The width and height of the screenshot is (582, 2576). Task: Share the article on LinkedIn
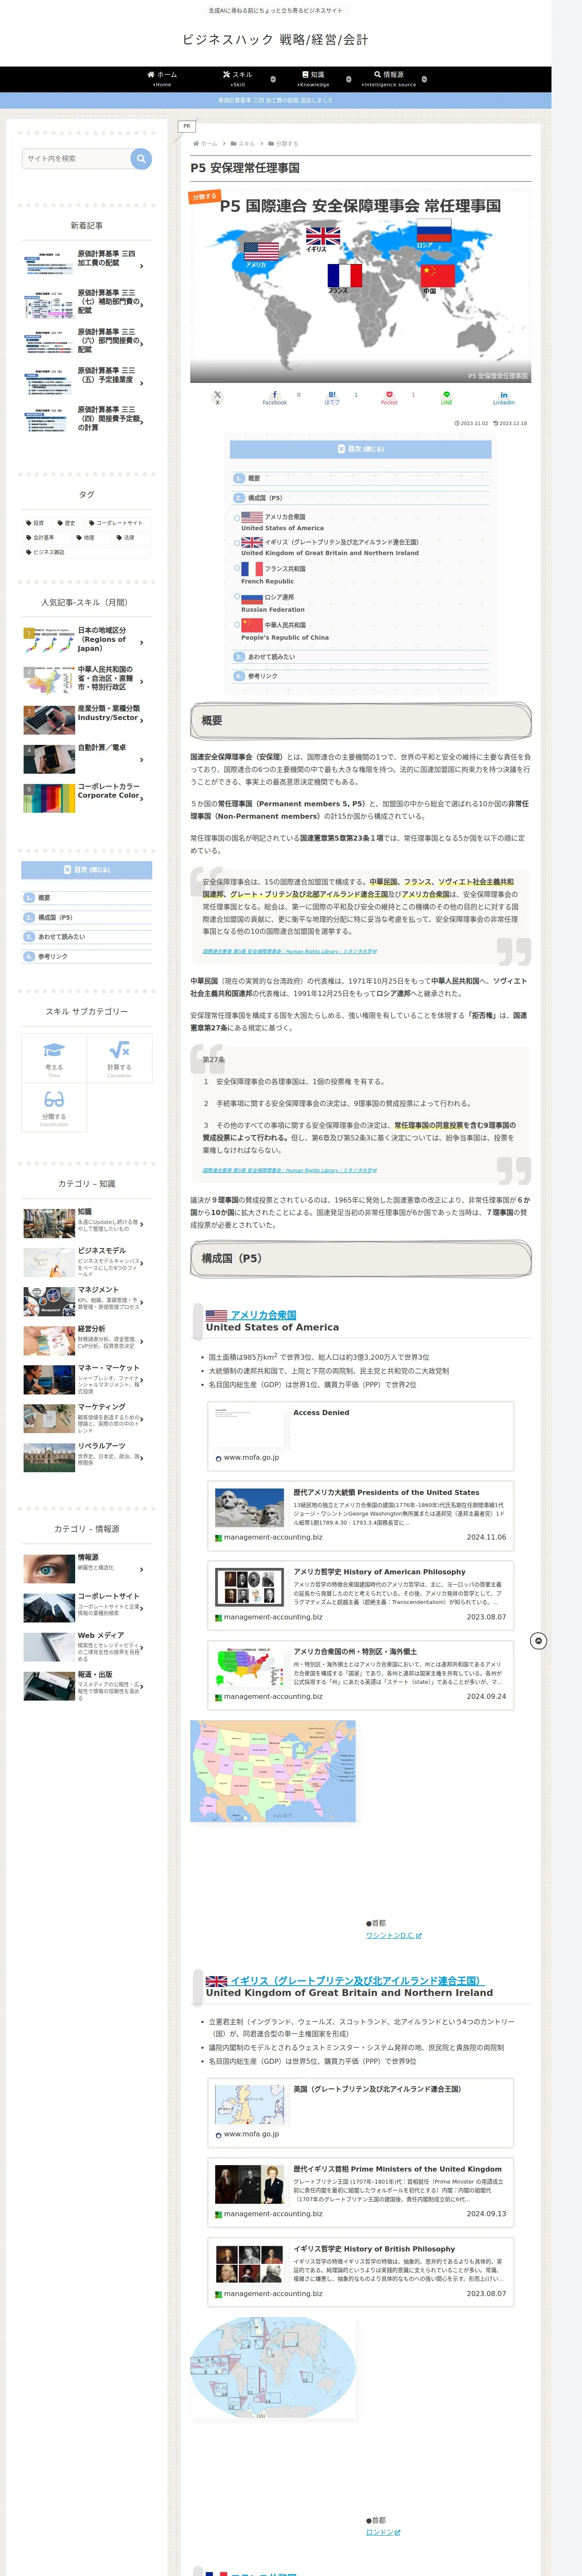pos(503,397)
